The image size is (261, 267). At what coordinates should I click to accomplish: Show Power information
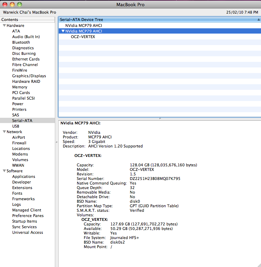point(18,104)
